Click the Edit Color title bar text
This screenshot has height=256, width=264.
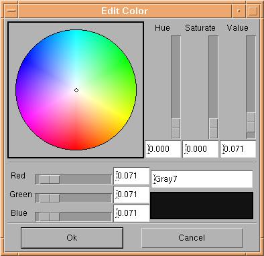tap(125, 11)
